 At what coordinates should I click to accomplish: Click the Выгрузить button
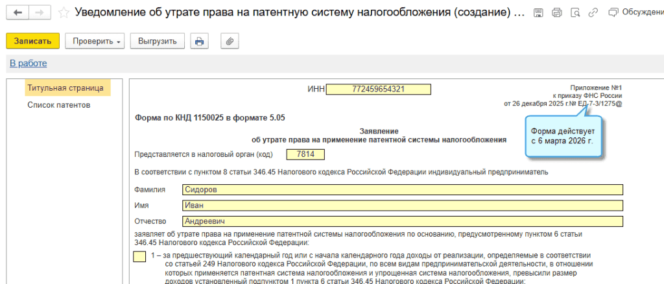click(x=158, y=41)
